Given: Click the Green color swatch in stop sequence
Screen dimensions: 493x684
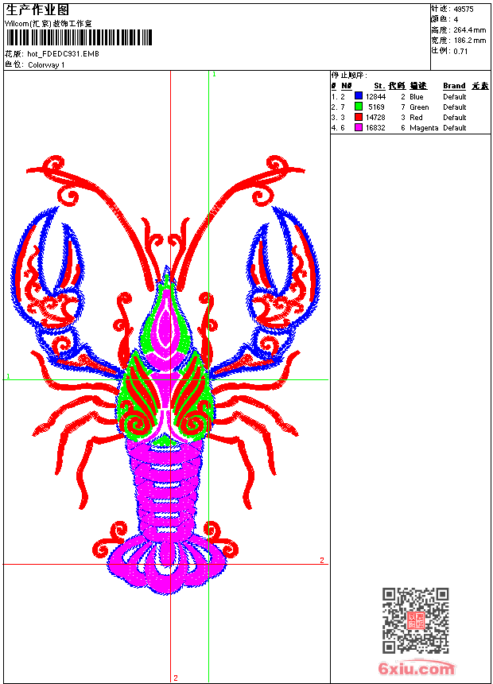Looking at the screenshot, I should coord(359,107).
